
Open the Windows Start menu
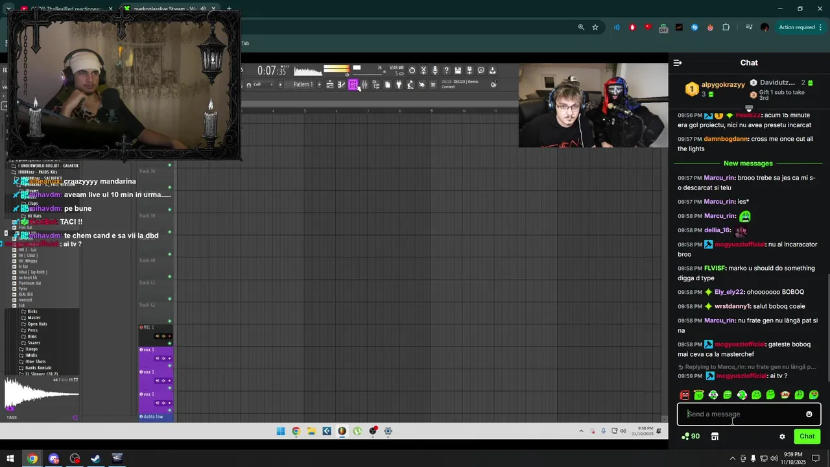pyautogui.click(x=10, y=459)
